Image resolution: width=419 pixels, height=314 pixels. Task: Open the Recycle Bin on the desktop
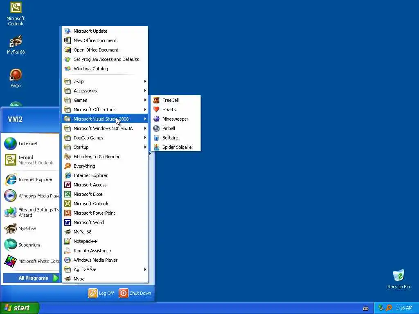[x=399, y=279]
